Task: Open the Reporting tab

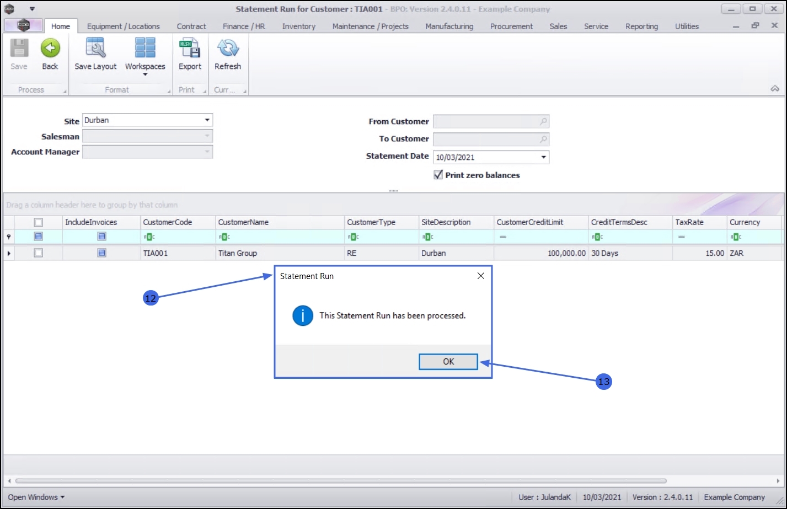Action: point(641,26)
